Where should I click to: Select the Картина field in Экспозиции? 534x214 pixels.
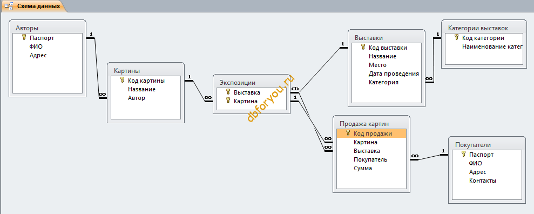[251, 101]
